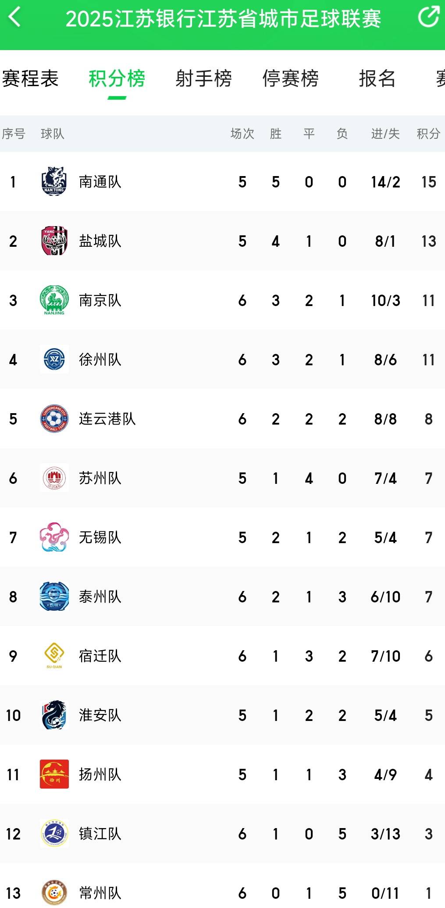The height and width of the screenshot is (908, 445).
Task: Select the 无锡队 team logo
Action: pos(53,537)
